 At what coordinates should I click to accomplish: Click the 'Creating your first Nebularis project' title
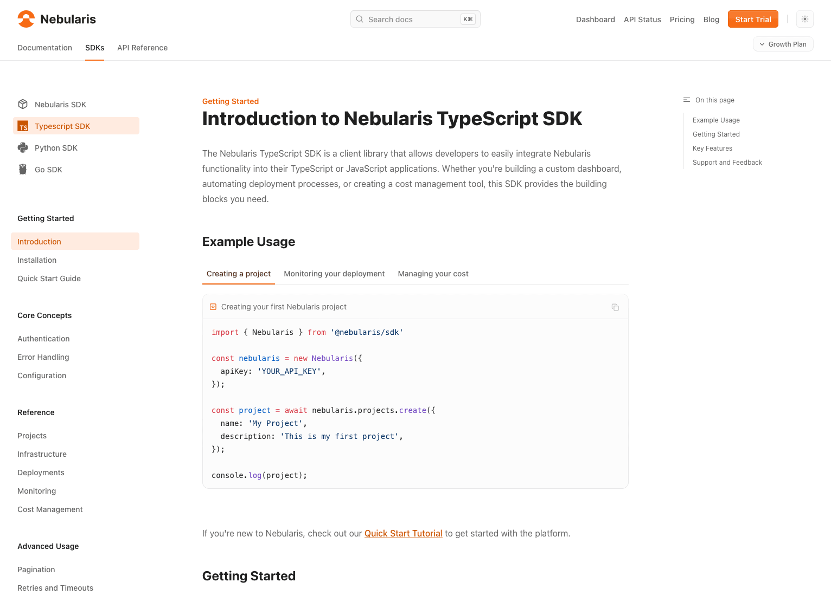(284, 307)
